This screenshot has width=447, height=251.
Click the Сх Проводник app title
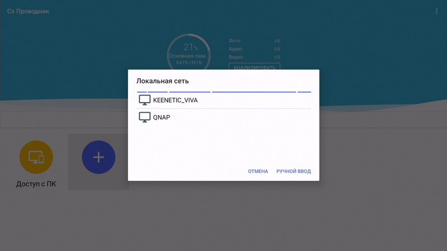pyautogui.click(x=28, y=11)
